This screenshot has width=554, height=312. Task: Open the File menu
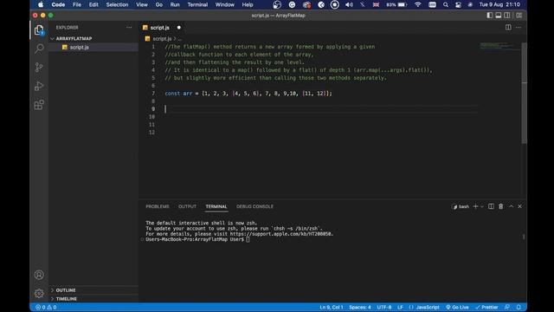coord(77,4)
